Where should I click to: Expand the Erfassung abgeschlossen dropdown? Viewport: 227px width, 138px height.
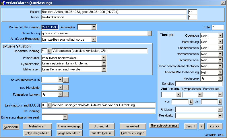point(65,117)
